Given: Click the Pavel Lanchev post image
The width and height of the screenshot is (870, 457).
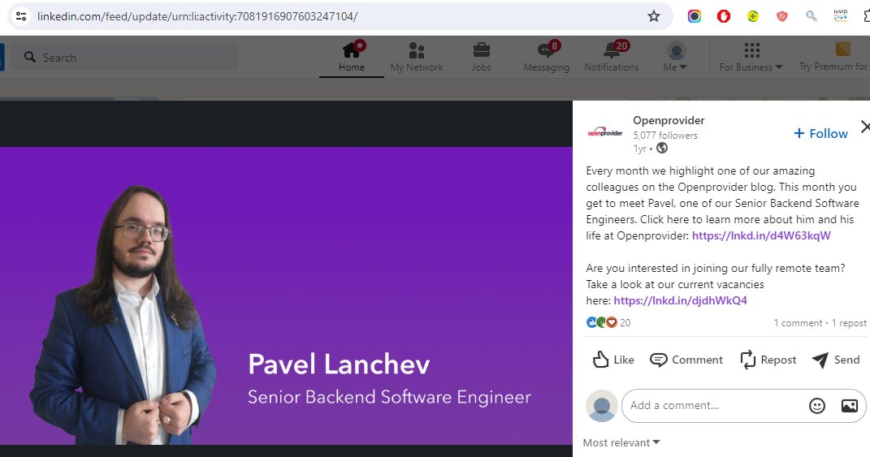Looking at the screenshot, I should (286, 295).
